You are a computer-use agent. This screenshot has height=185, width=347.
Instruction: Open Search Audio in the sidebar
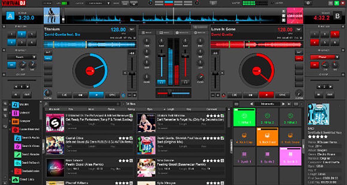pos(27,139)
